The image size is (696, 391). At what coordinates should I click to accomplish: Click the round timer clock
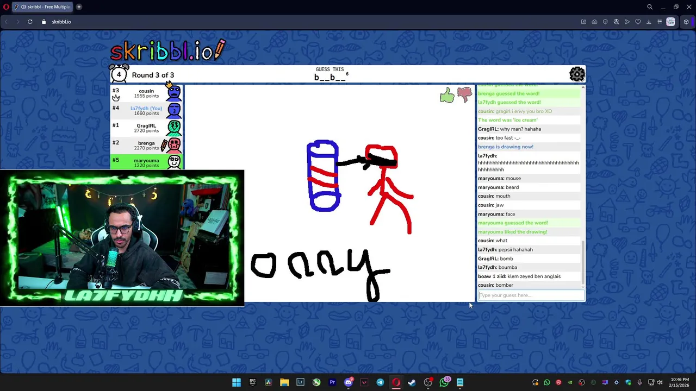[119, 74]
